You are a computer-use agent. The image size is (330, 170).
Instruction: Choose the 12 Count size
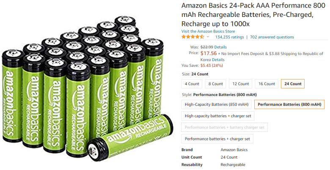tap(240, 84)
